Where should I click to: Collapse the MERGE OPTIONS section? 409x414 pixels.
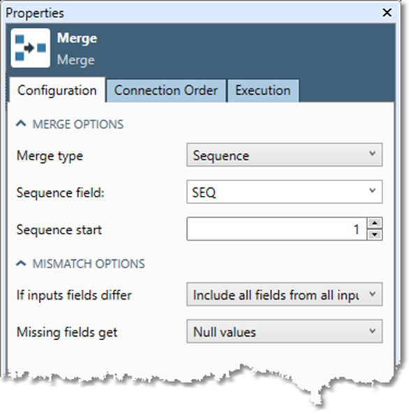[21, 123]
